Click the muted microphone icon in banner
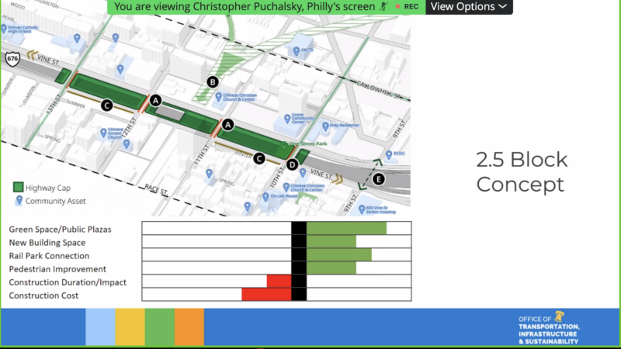 click(383, 7)
